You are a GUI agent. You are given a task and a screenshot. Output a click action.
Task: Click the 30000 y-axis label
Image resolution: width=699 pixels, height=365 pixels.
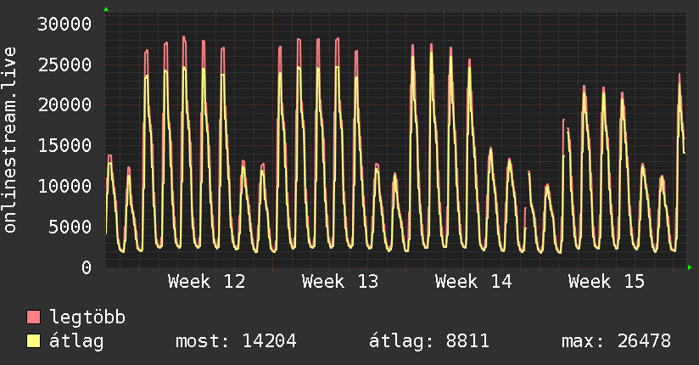coord(64,24)
